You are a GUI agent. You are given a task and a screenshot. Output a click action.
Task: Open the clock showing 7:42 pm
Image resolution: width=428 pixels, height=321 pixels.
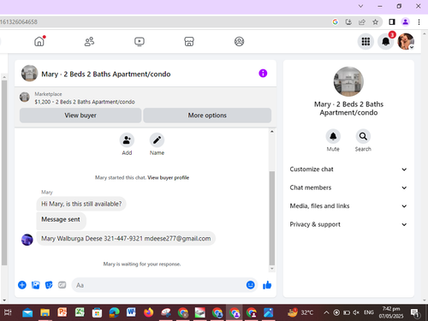(x=391, y=312)
